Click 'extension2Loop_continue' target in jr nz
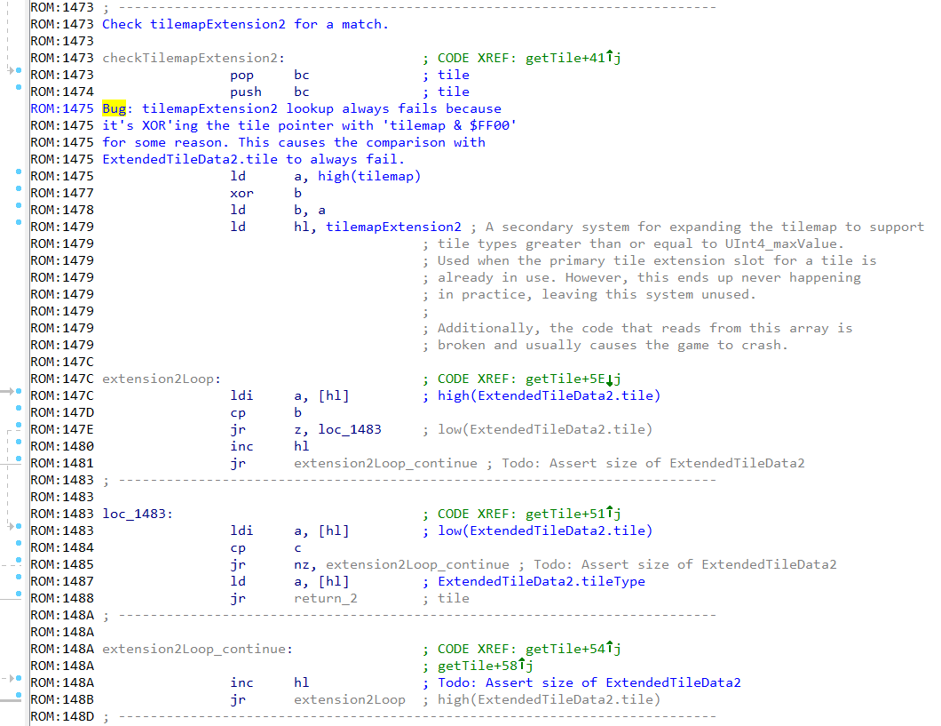Viewport: 941px width, 726px height. tap(417, 564)
